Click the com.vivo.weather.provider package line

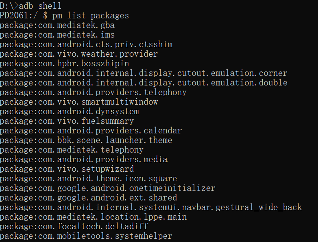tap(79, 54)
